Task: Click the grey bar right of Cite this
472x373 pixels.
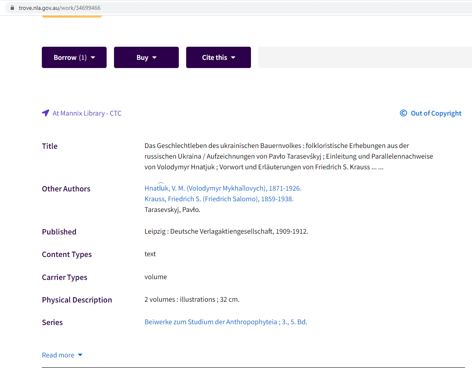Action: 365,57
